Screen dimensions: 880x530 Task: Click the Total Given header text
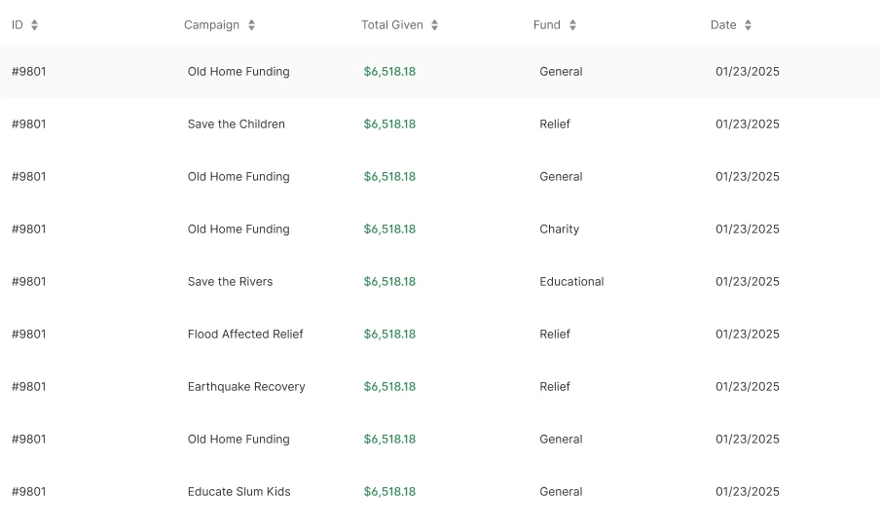[391, 24]
